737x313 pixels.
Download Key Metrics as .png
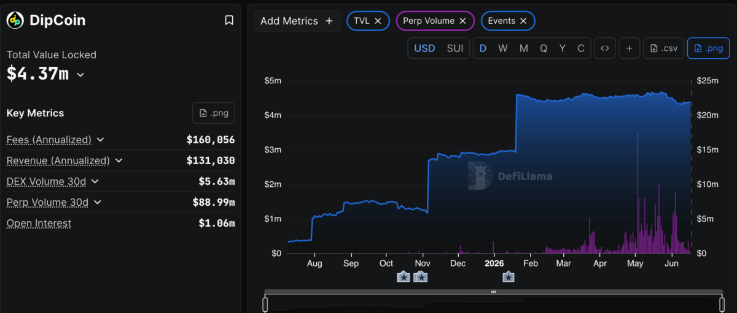pos(213,113)
